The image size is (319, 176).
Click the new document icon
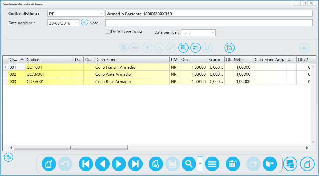click(x=156, y=164)
